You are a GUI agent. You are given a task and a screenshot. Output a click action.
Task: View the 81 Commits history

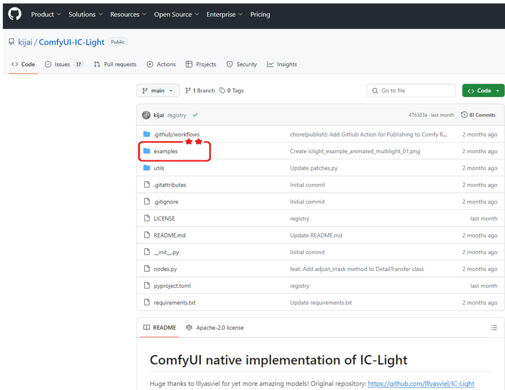tap(478, 115)
